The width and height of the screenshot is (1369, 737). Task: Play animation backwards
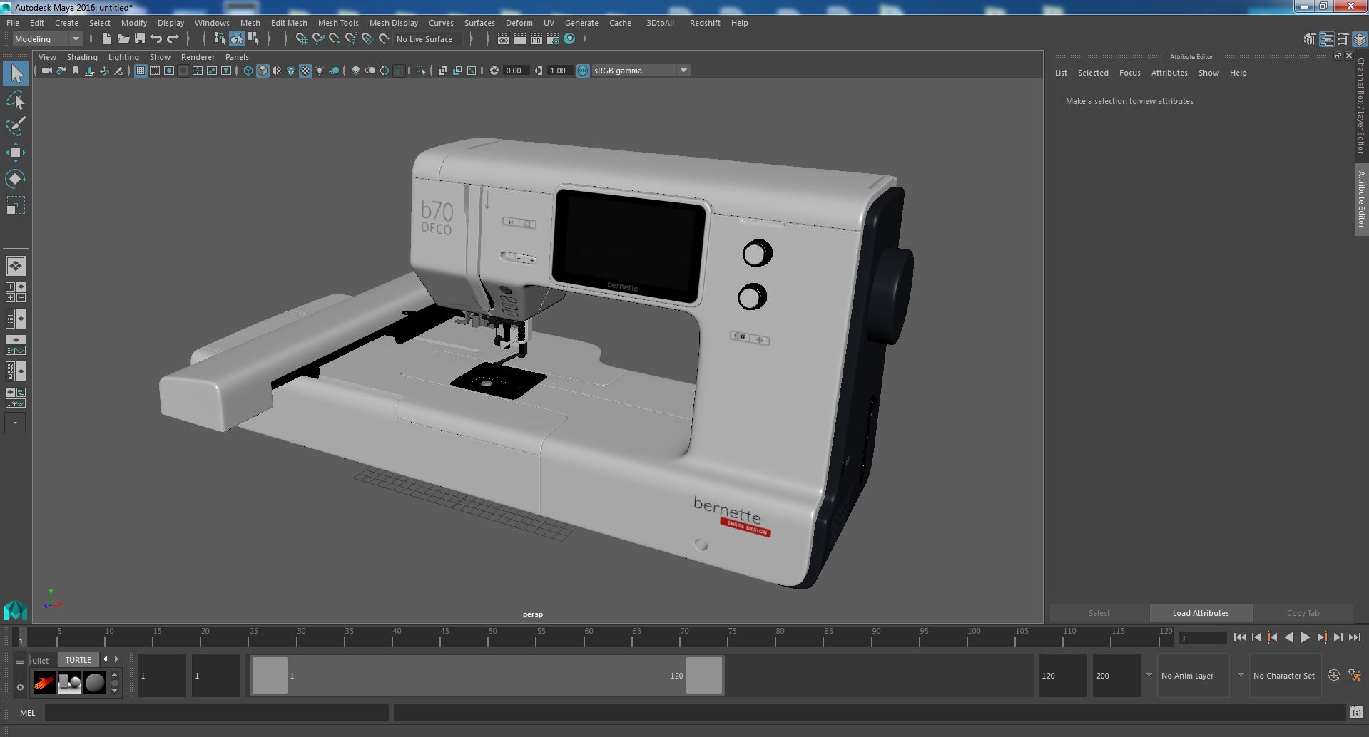tap(1288, 638)
